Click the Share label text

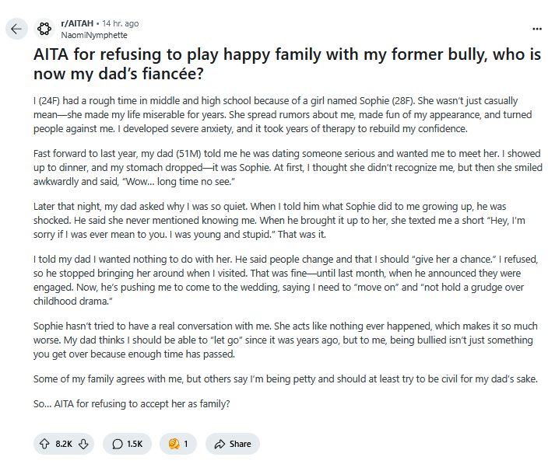coord(240,444)
